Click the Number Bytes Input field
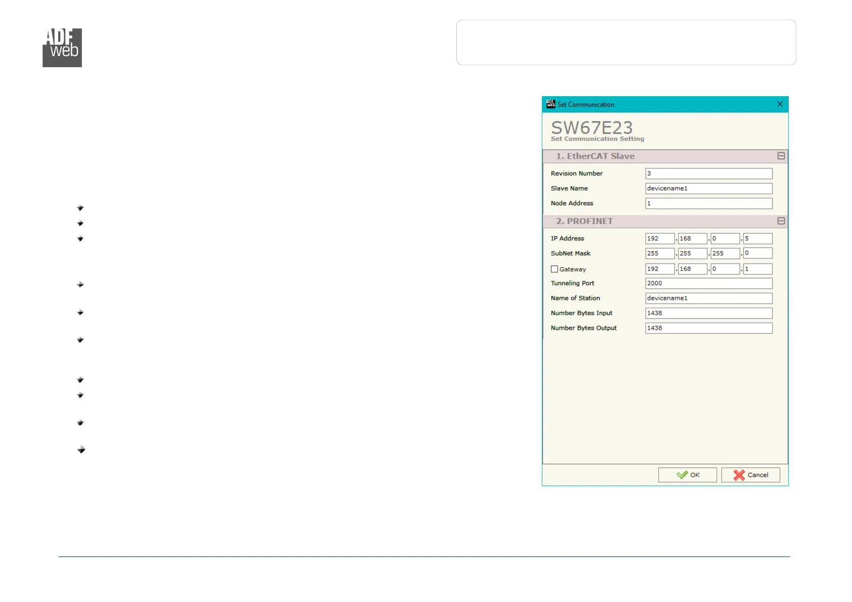852x602 pixels. (708, 313)
